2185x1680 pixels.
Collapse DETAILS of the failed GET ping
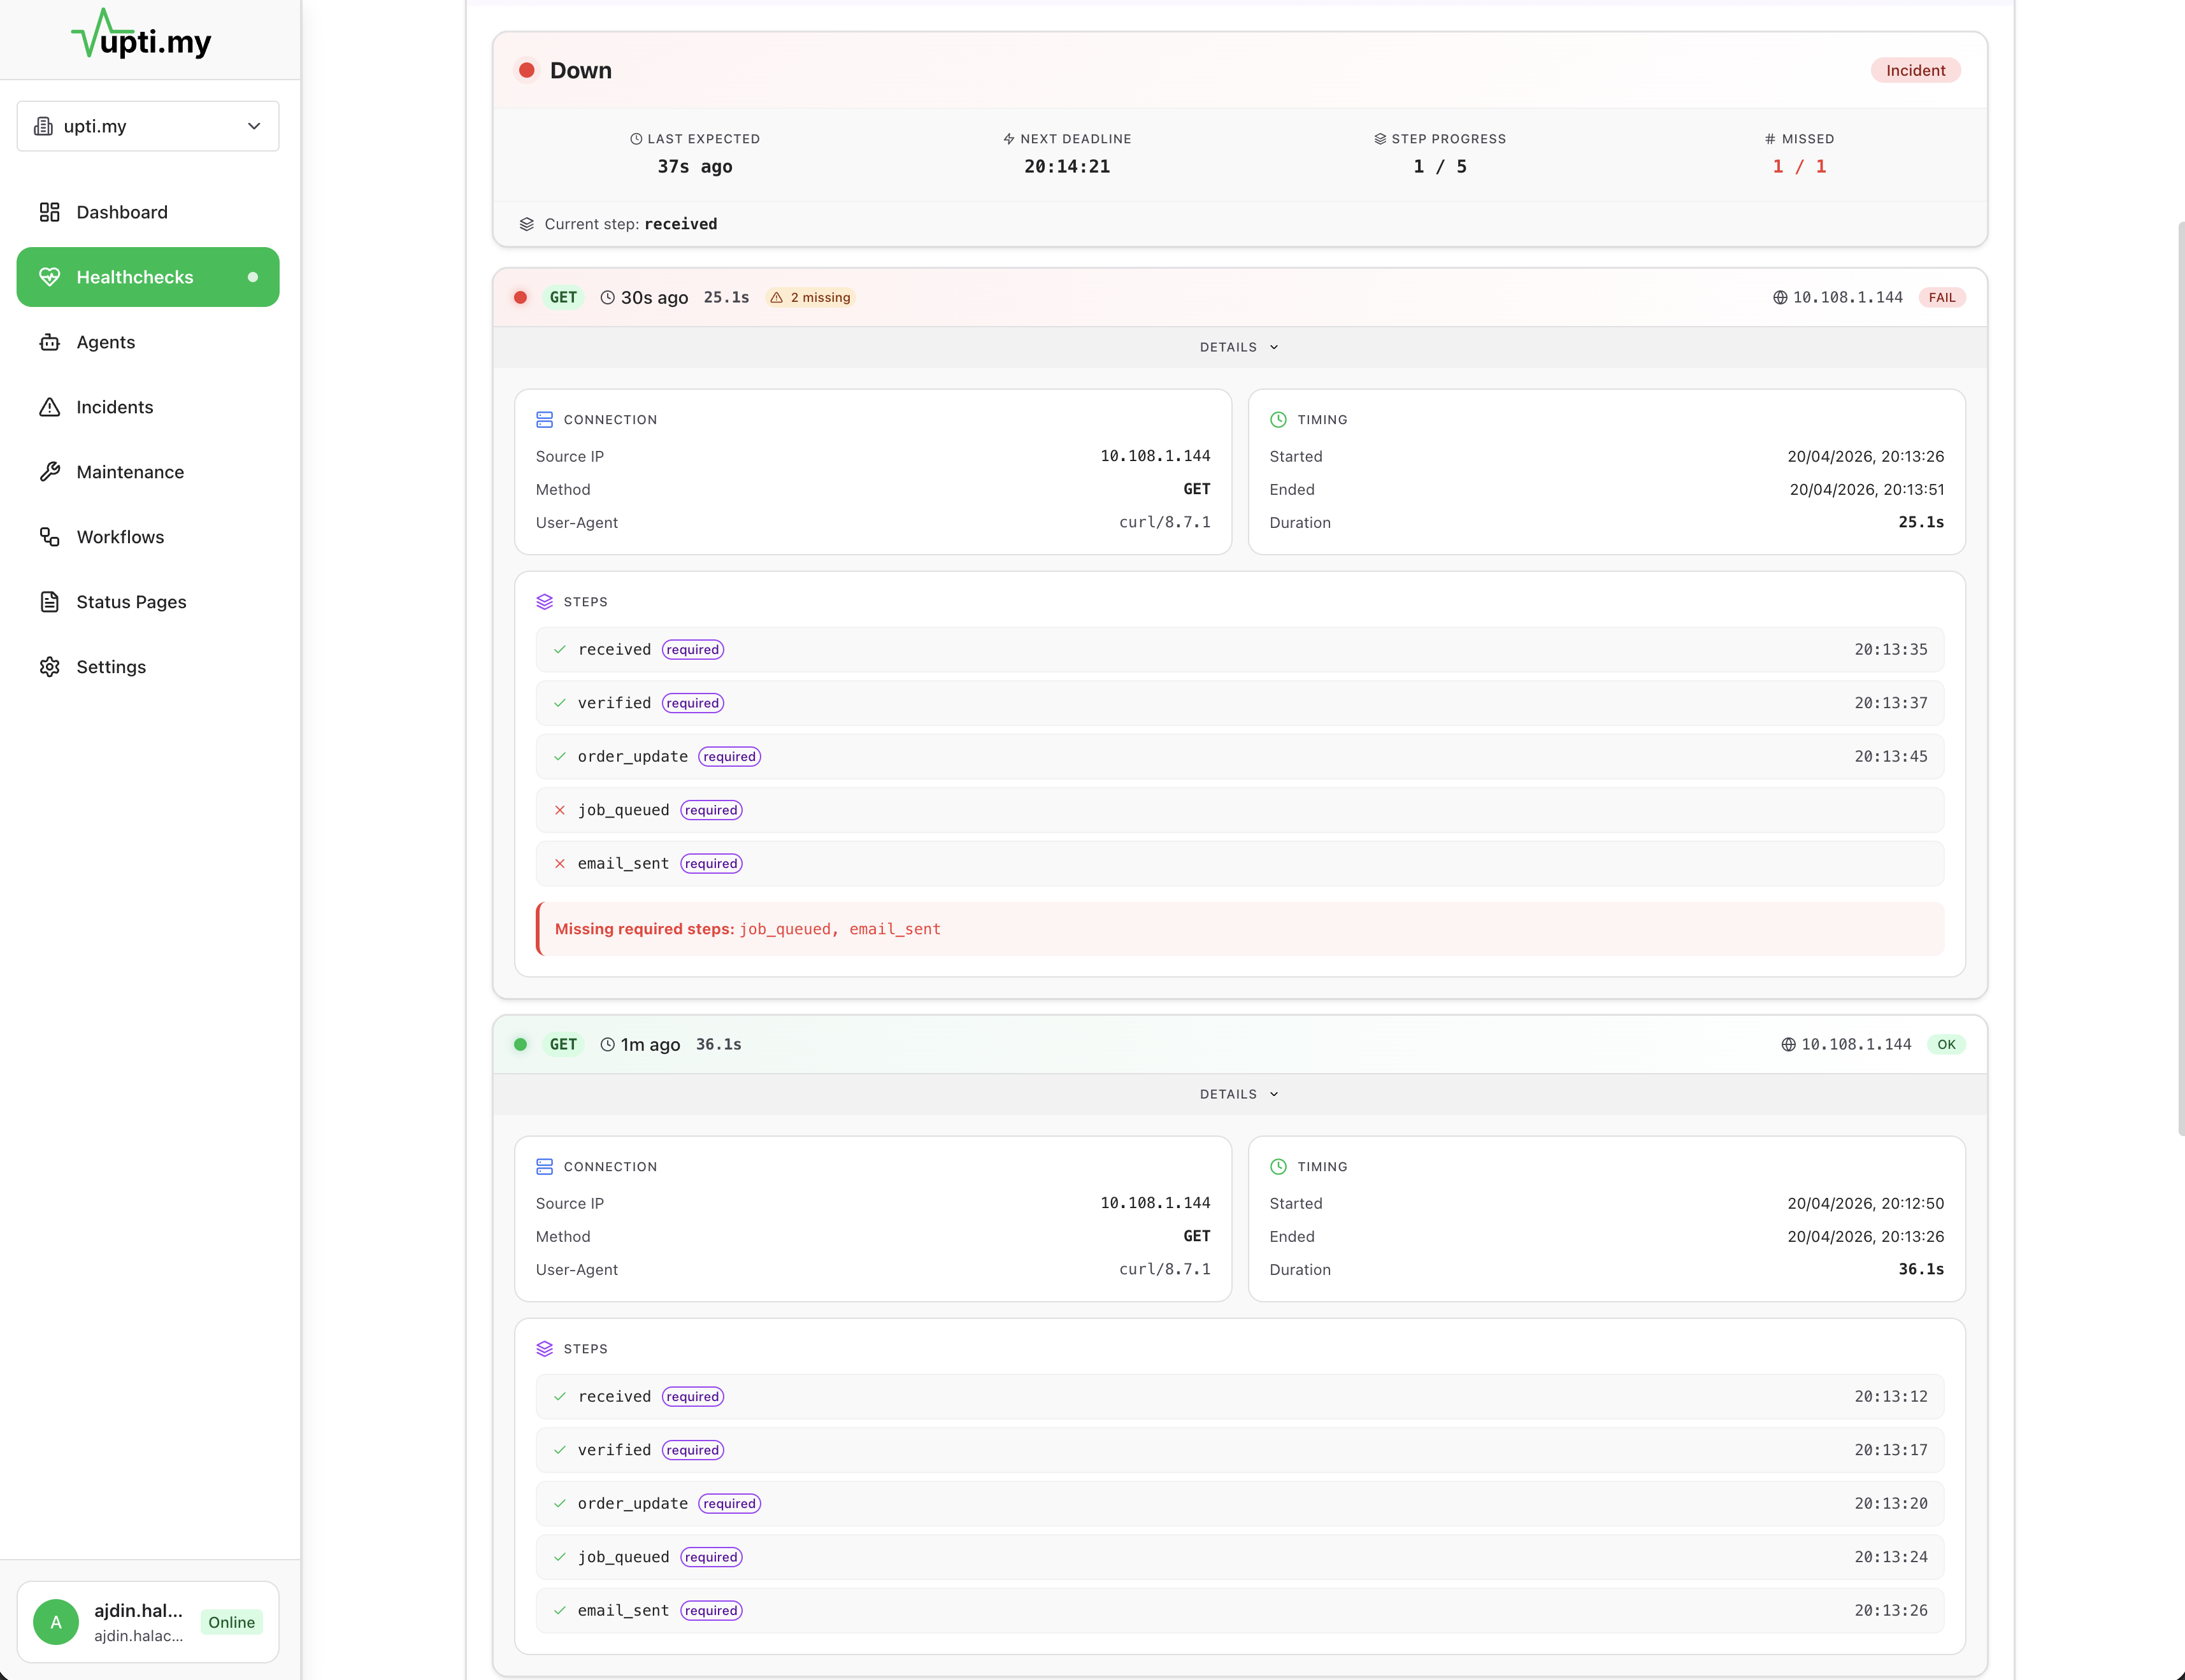pyautogui.click(x=1239, y=347)
